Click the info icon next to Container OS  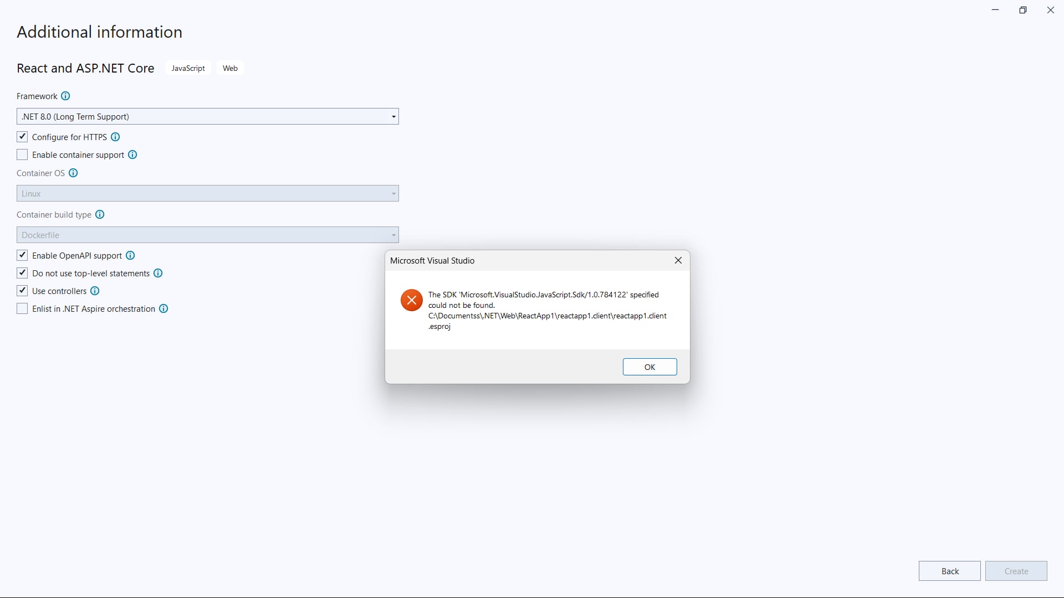[x=73, y=173]
